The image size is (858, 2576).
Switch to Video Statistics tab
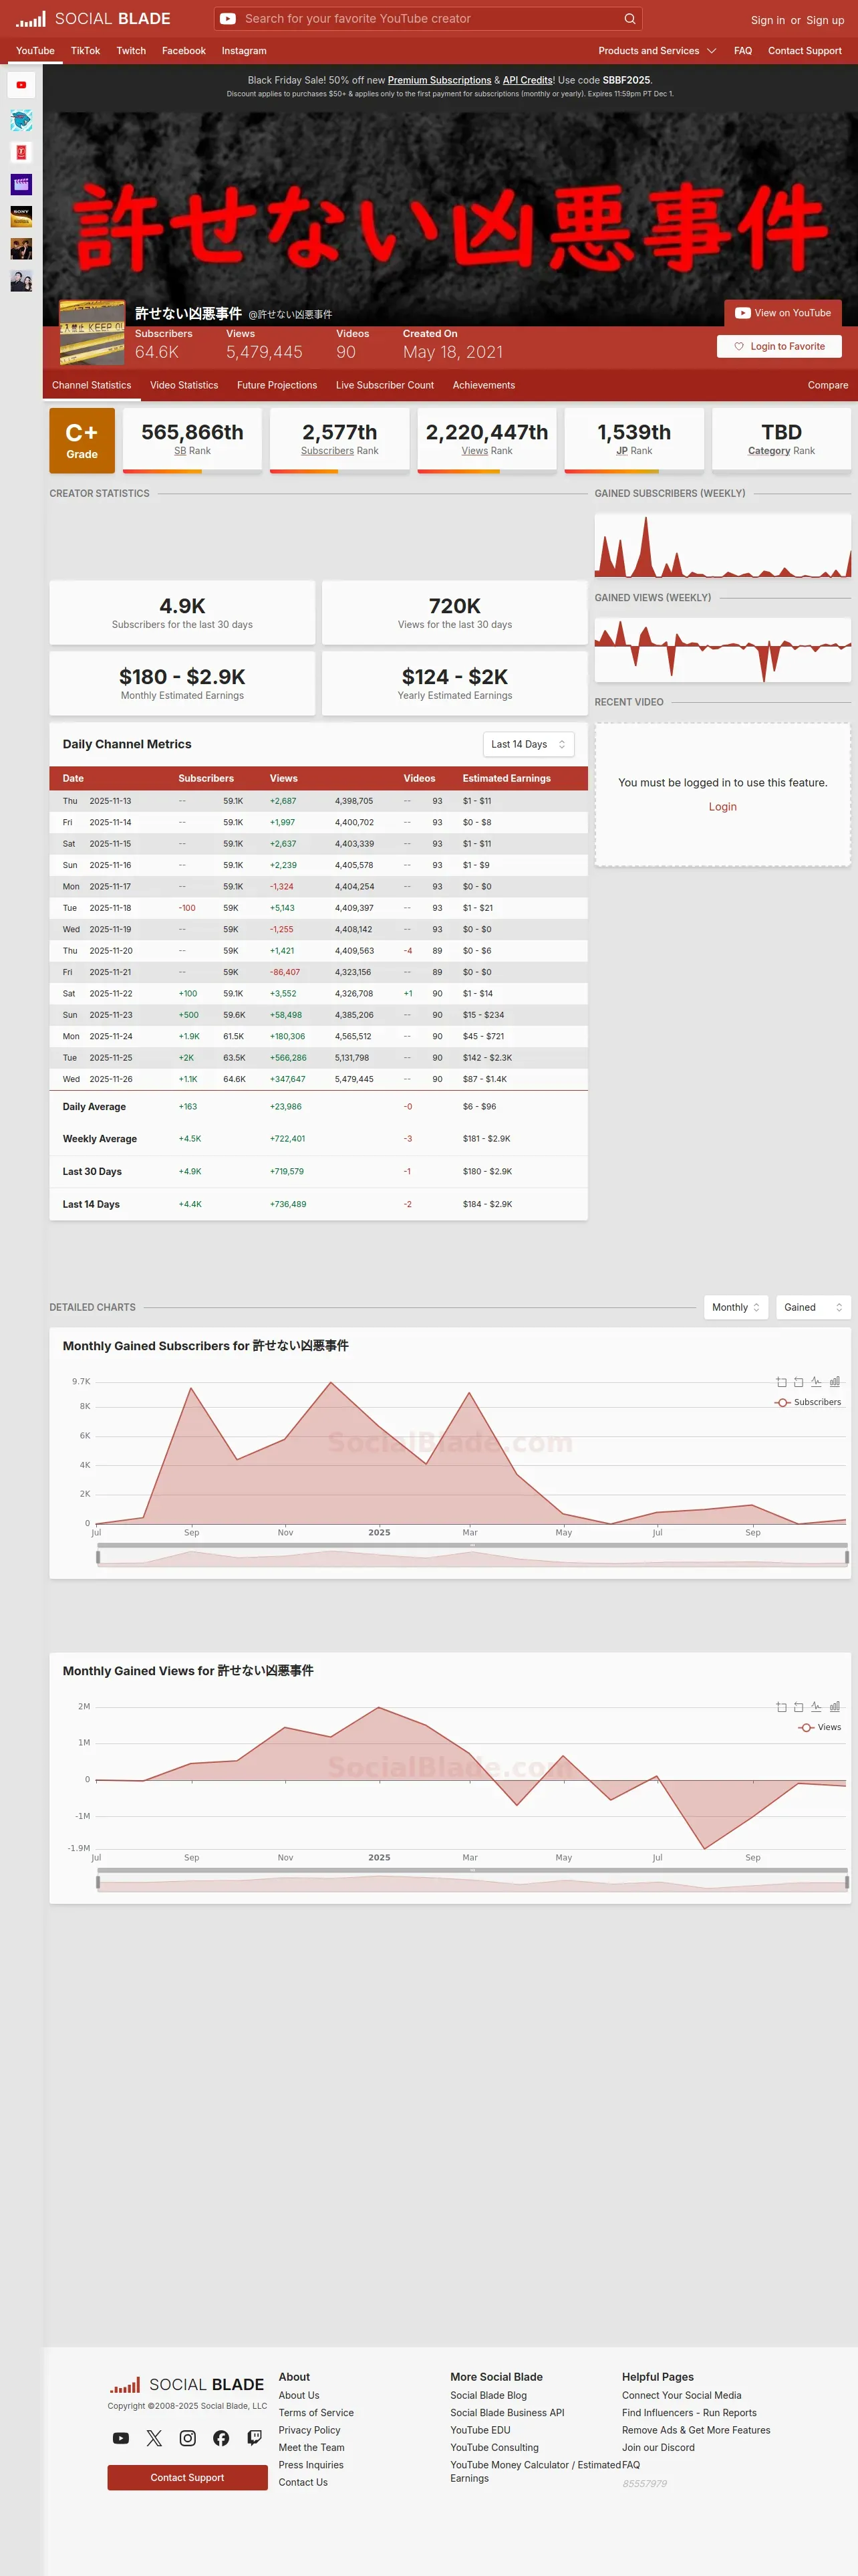[x=184, y=385]
